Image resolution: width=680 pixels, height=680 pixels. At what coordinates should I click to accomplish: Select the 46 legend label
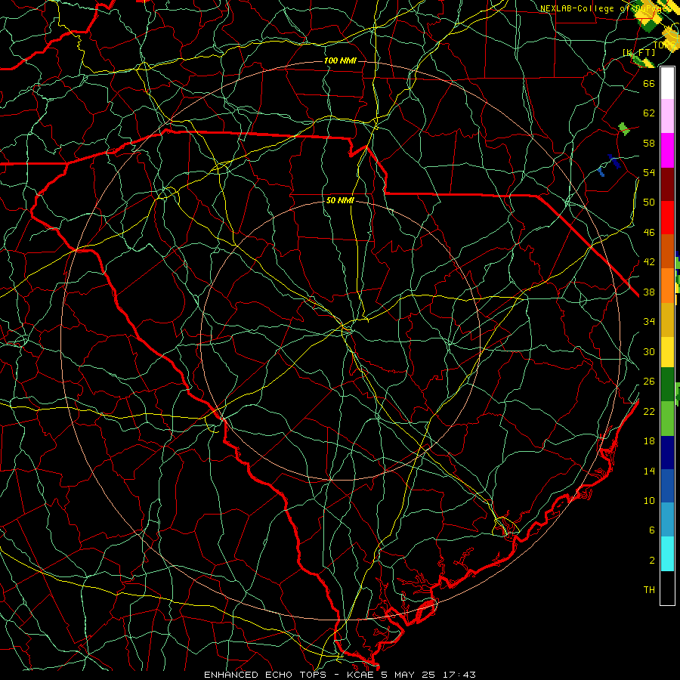649,233
